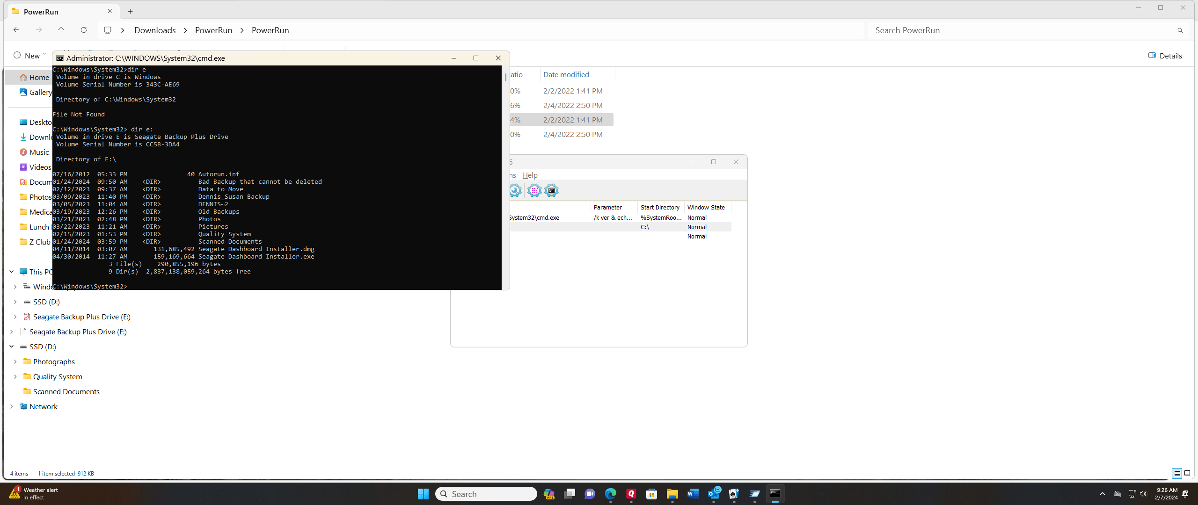Open the Help menu in PowerRun
1198x505 pixels.
click(530, 175)
